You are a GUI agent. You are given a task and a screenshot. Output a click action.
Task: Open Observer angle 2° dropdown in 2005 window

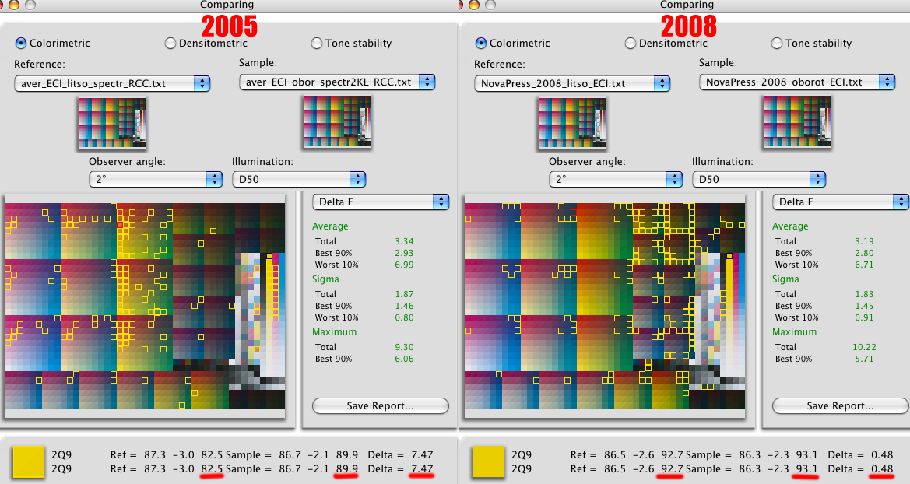pos(156,180)
